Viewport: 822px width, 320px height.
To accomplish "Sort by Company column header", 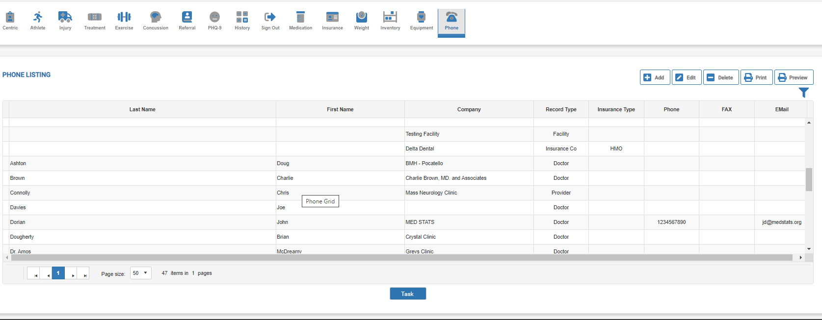I will click(469, 109).
